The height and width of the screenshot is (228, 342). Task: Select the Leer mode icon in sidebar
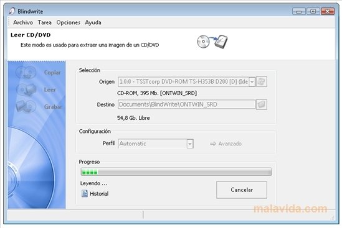26,89
